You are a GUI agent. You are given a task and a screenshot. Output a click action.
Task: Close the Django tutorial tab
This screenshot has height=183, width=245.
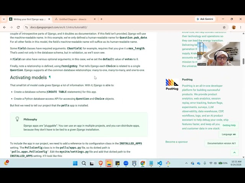click(49, 19)
